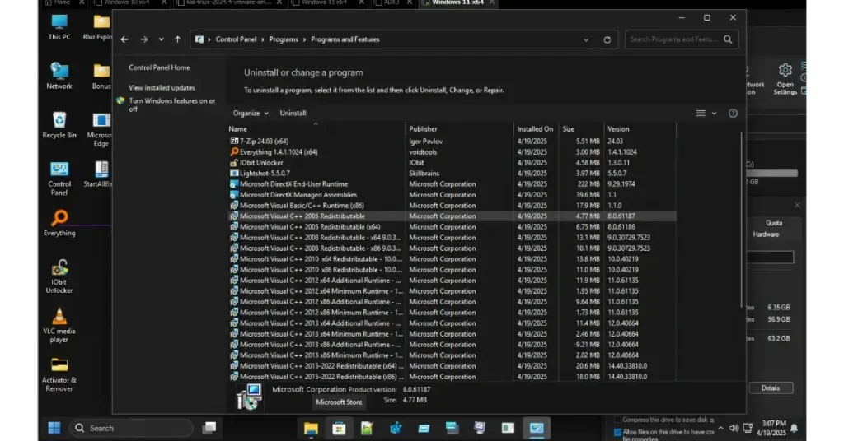Image resolution: width=844 pixels, height=441 pixels.
Task: Open Control Panel Home link
Action: point(159,67)
